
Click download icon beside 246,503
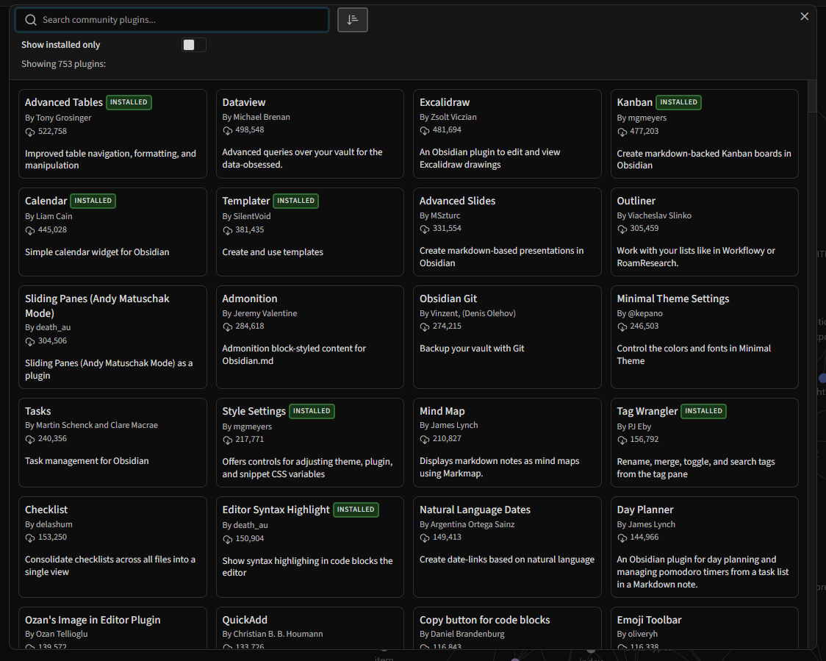coord(622,326)
